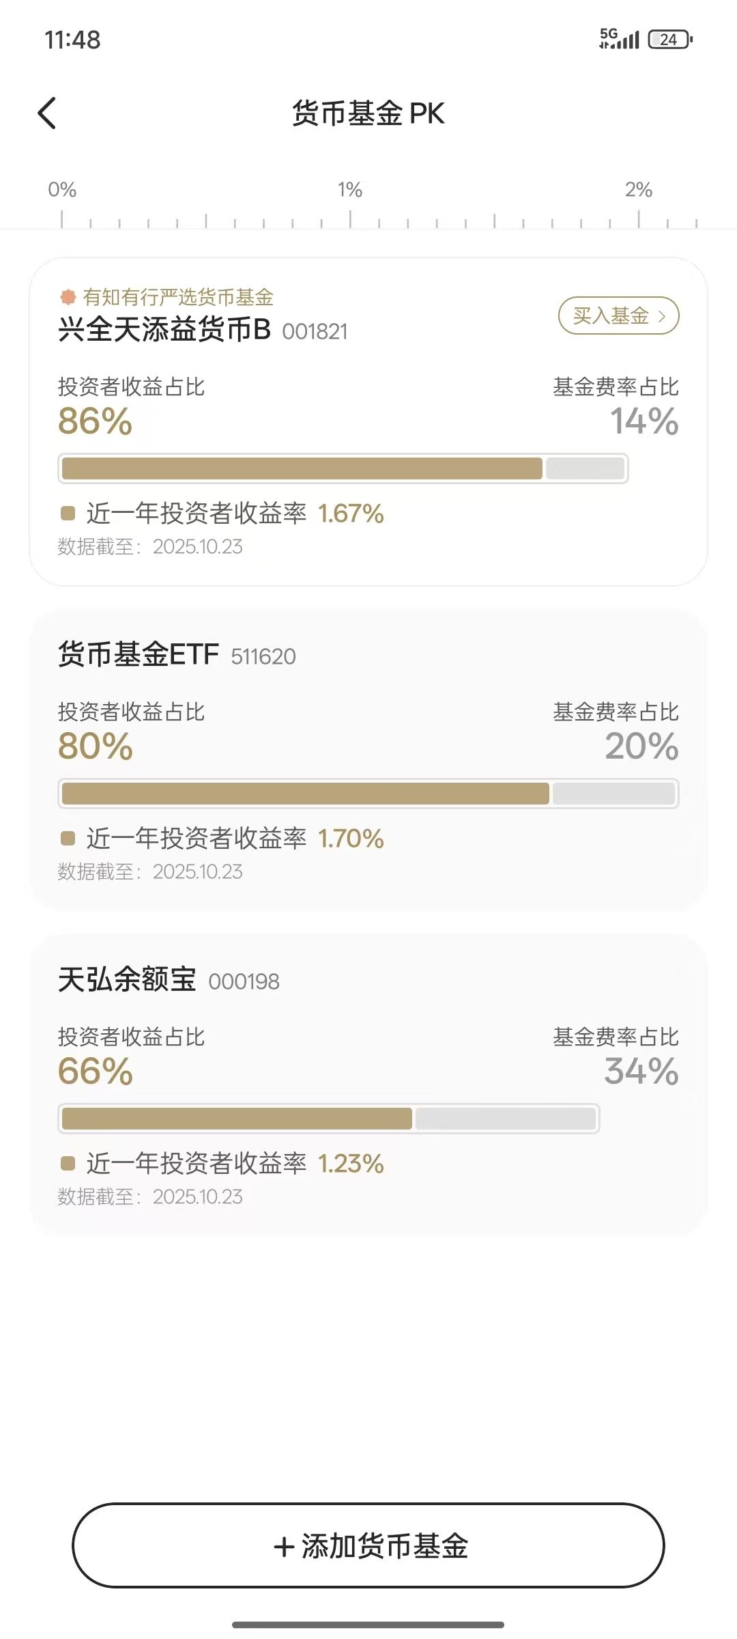This screenshot has height=1639, width=737.
Task: Click the 86% investor return progress bar
Action: tap(302, 468)
